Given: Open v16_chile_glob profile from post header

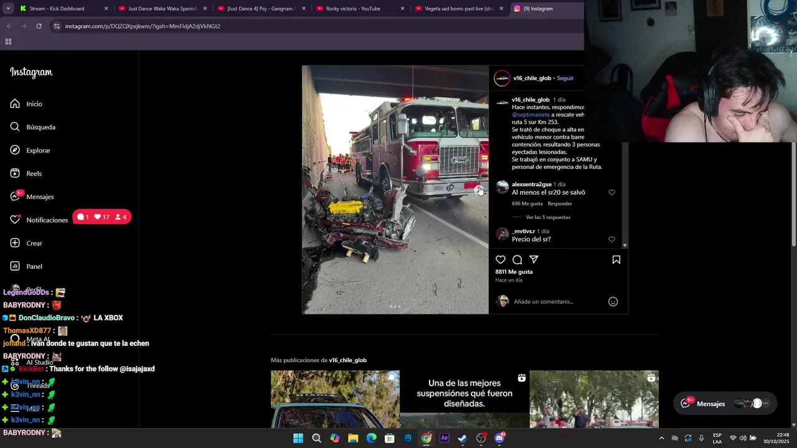Looking at the screenshot, I should tap(532, 78).
